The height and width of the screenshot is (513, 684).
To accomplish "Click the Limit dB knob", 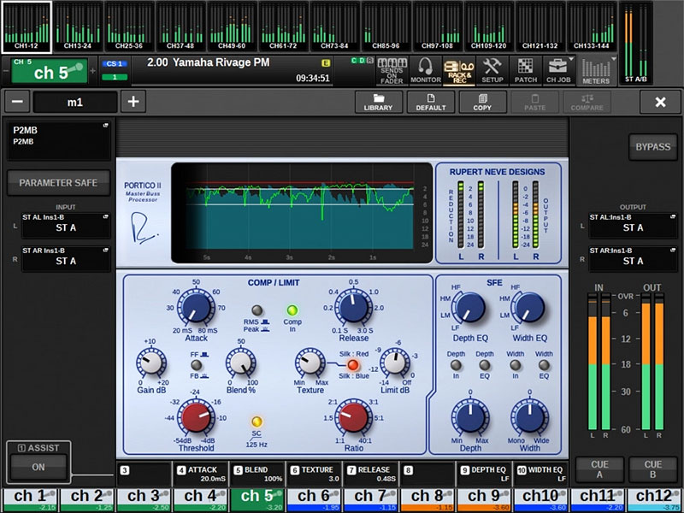I will 395,363.
